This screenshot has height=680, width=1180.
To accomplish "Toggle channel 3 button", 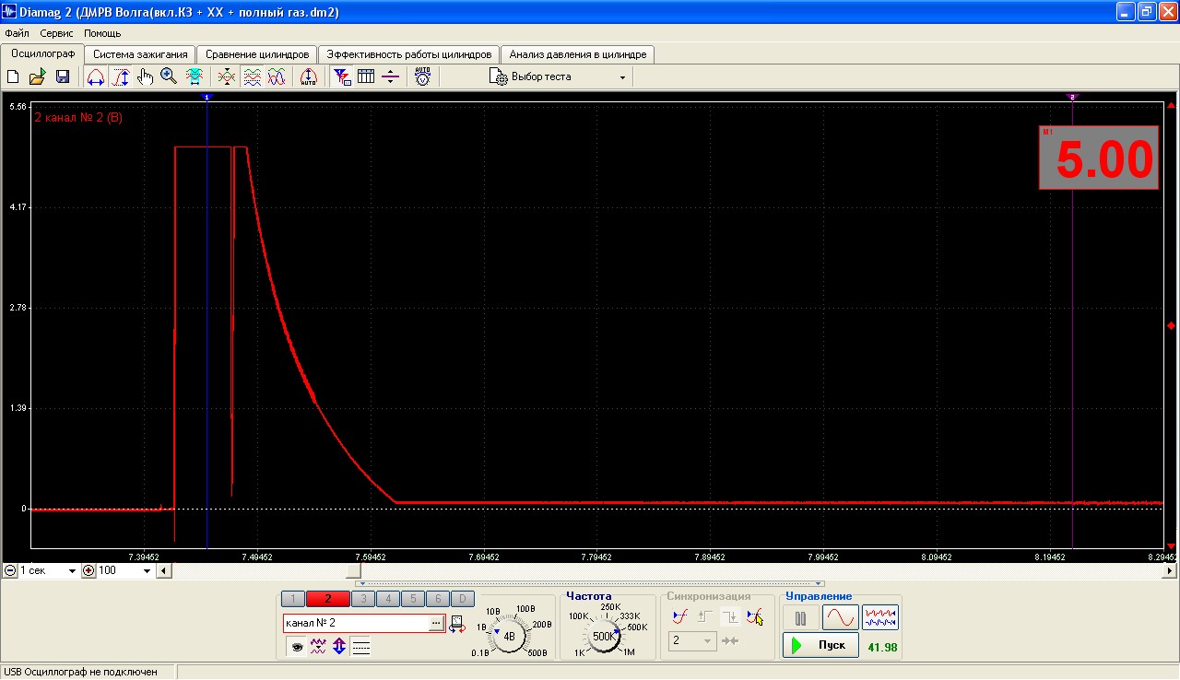I will (363, 599).
